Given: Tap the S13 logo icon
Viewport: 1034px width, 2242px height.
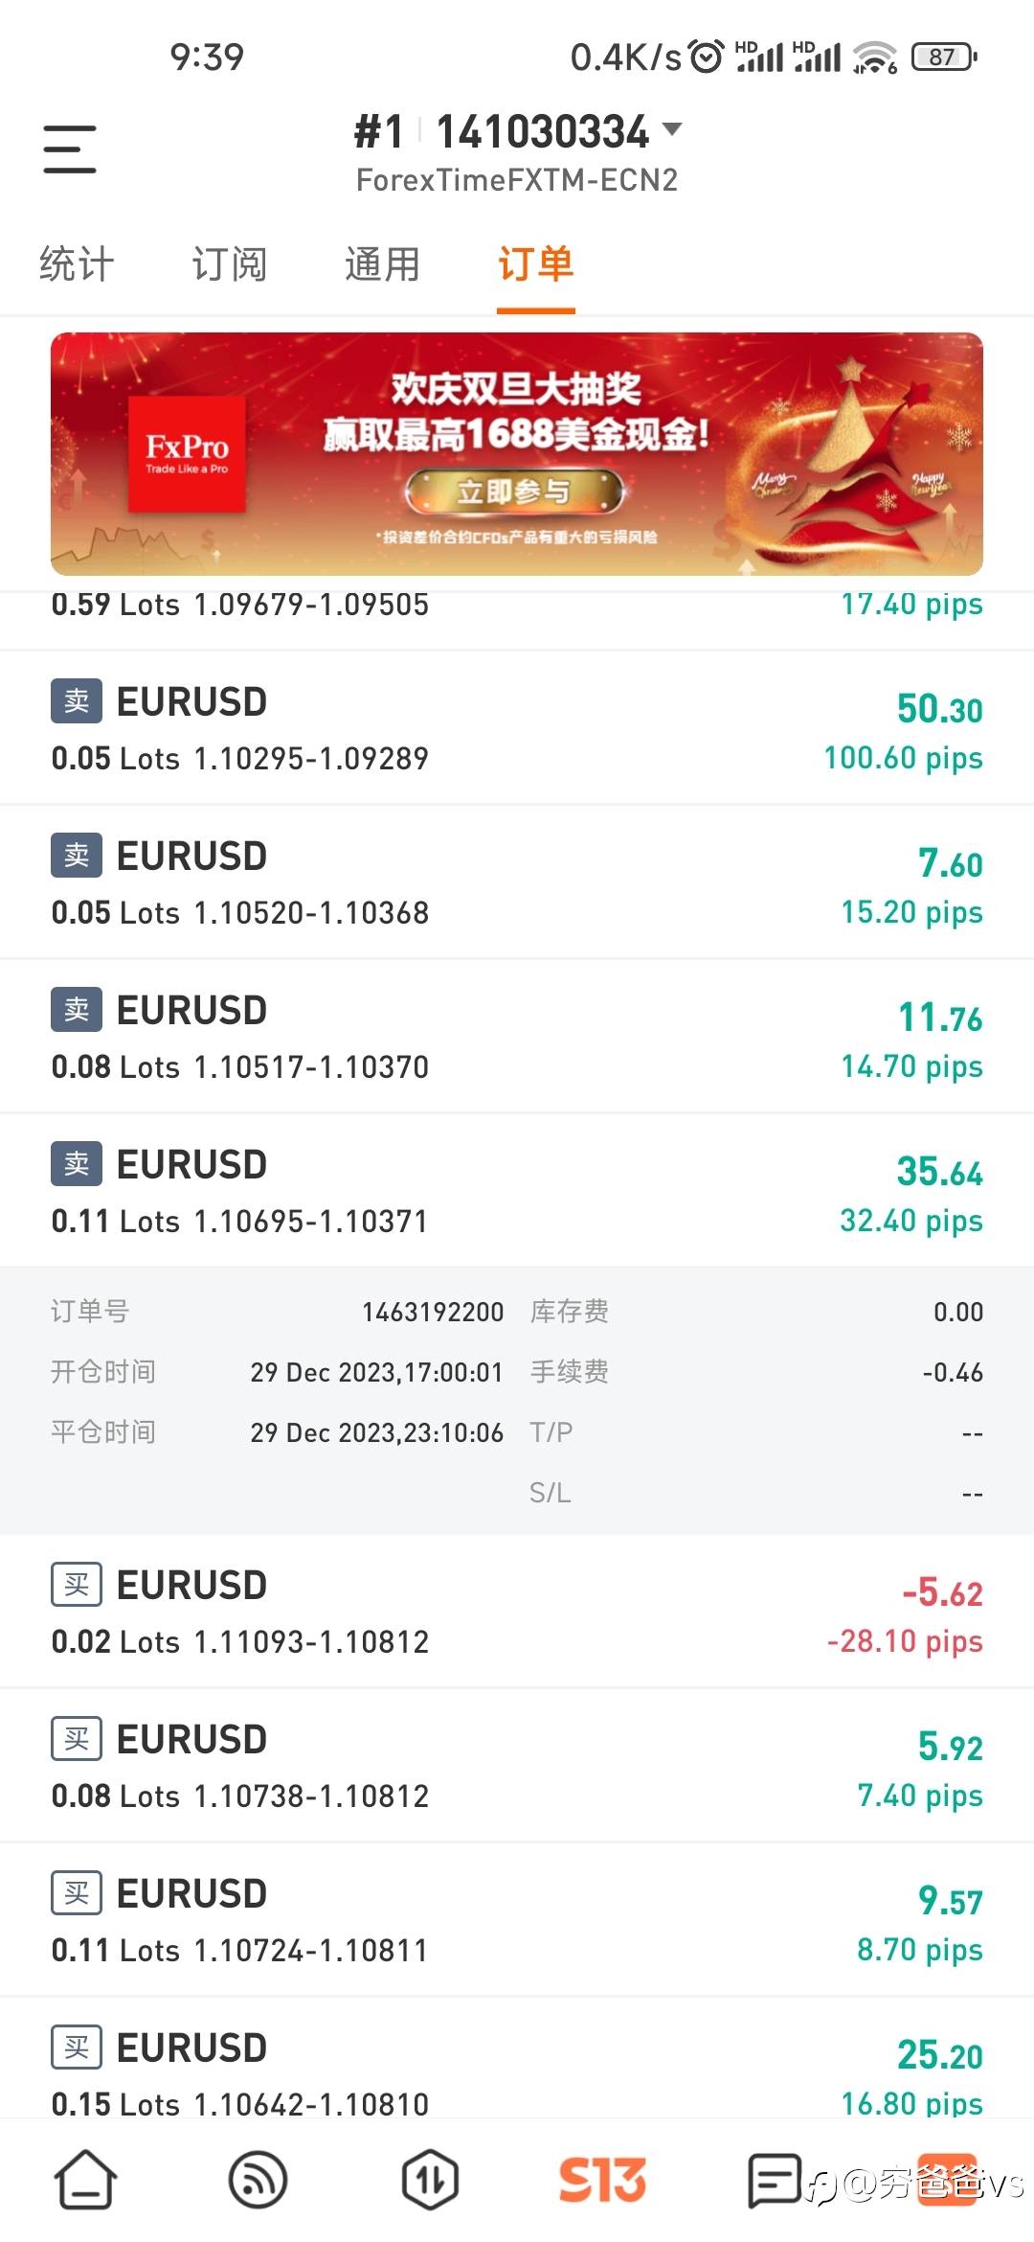Looking at the screenshot, I should click(602, 2180).
